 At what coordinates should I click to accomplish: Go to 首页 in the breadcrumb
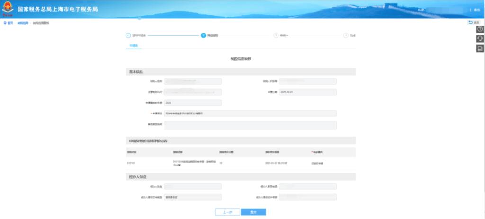pos(10,23)
